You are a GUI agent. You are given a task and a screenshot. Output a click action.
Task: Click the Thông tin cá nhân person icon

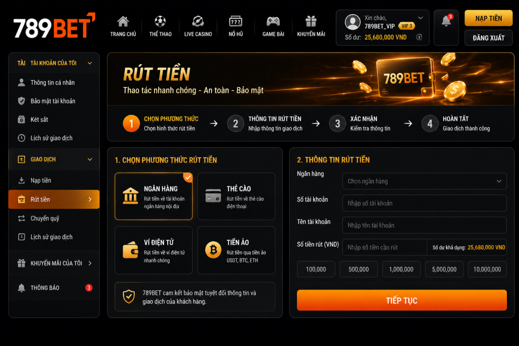click(21, 83)
